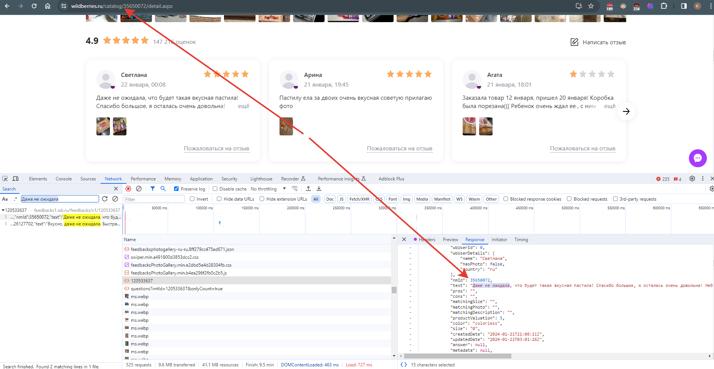Activate the DevTools inspect element picker
This screenshot has height=369, width=714.
pos(5,179)
